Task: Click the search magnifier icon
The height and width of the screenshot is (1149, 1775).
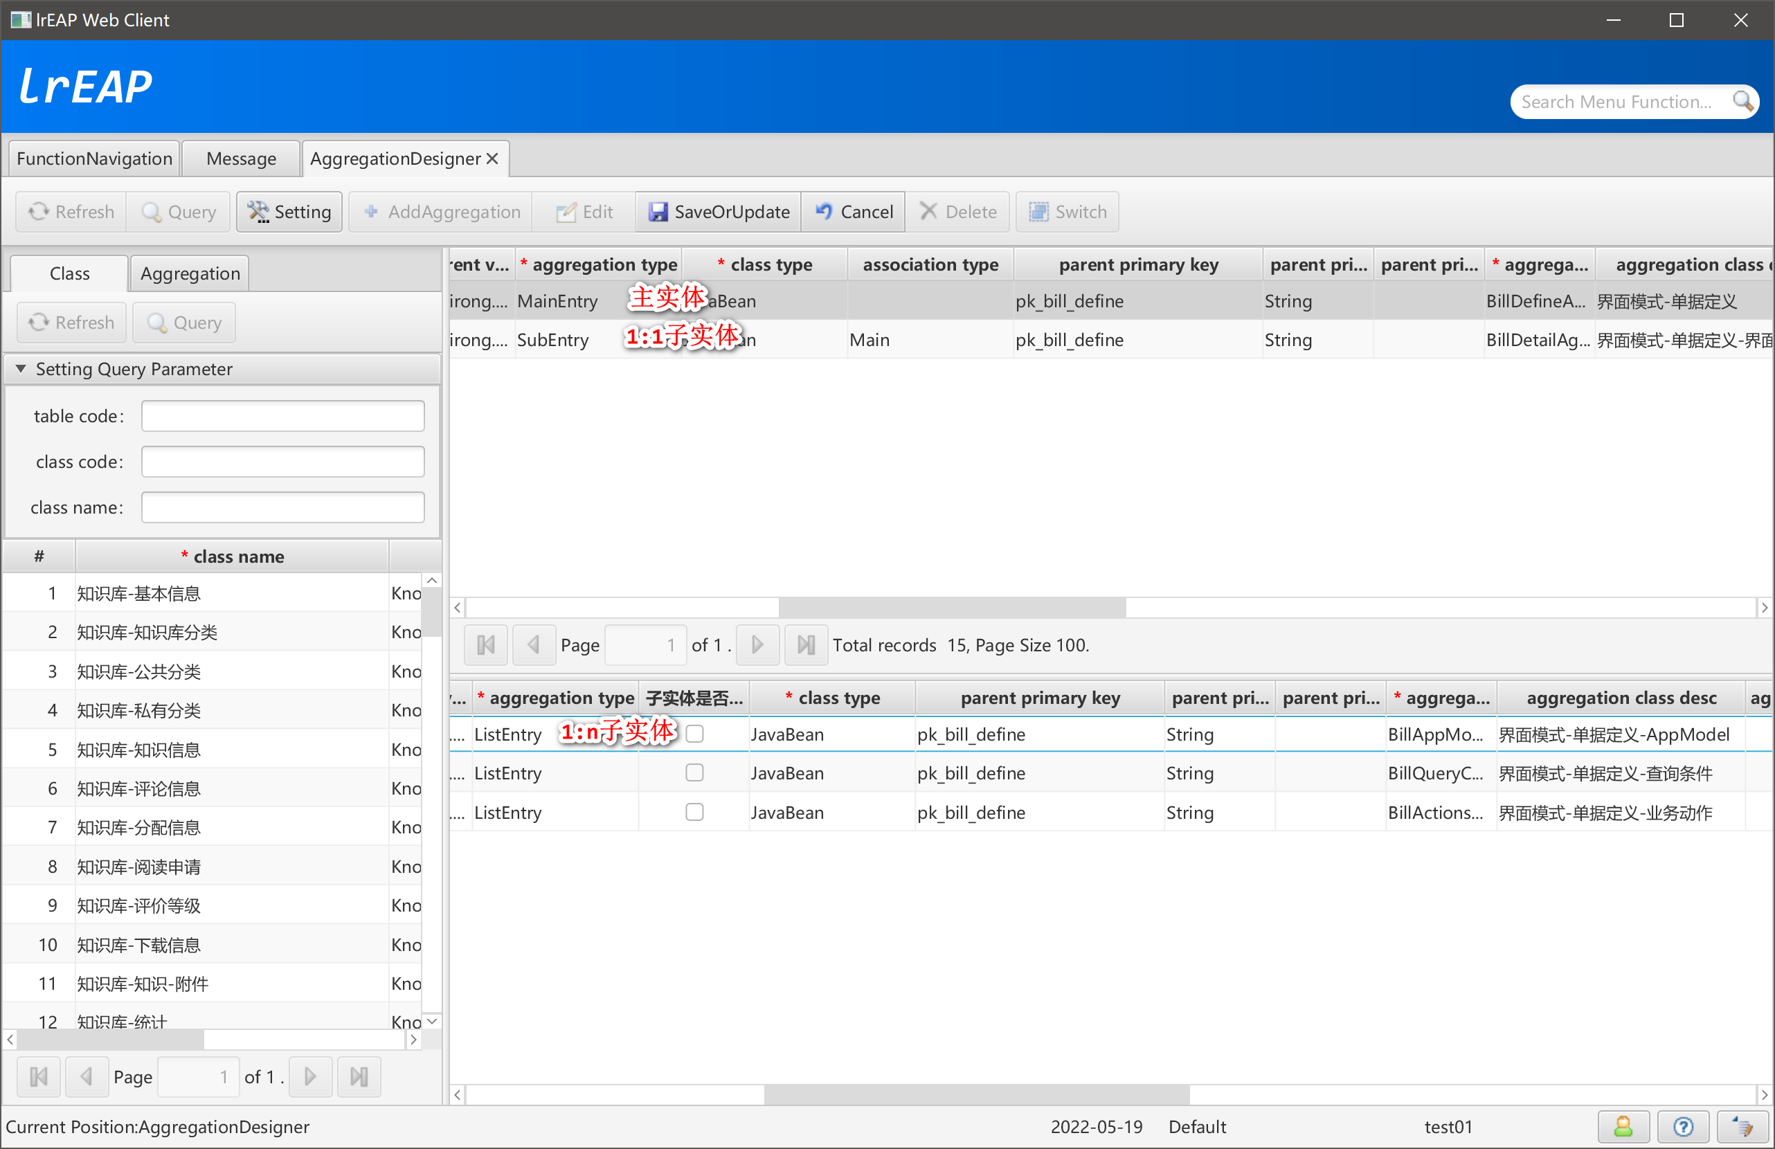Action: pos(1742,102)
